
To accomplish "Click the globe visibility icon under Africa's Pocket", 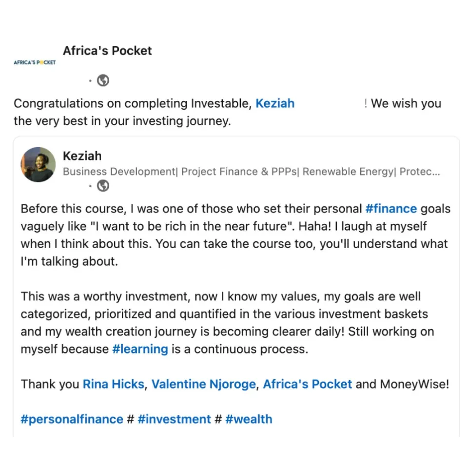I will pos(103,80).
